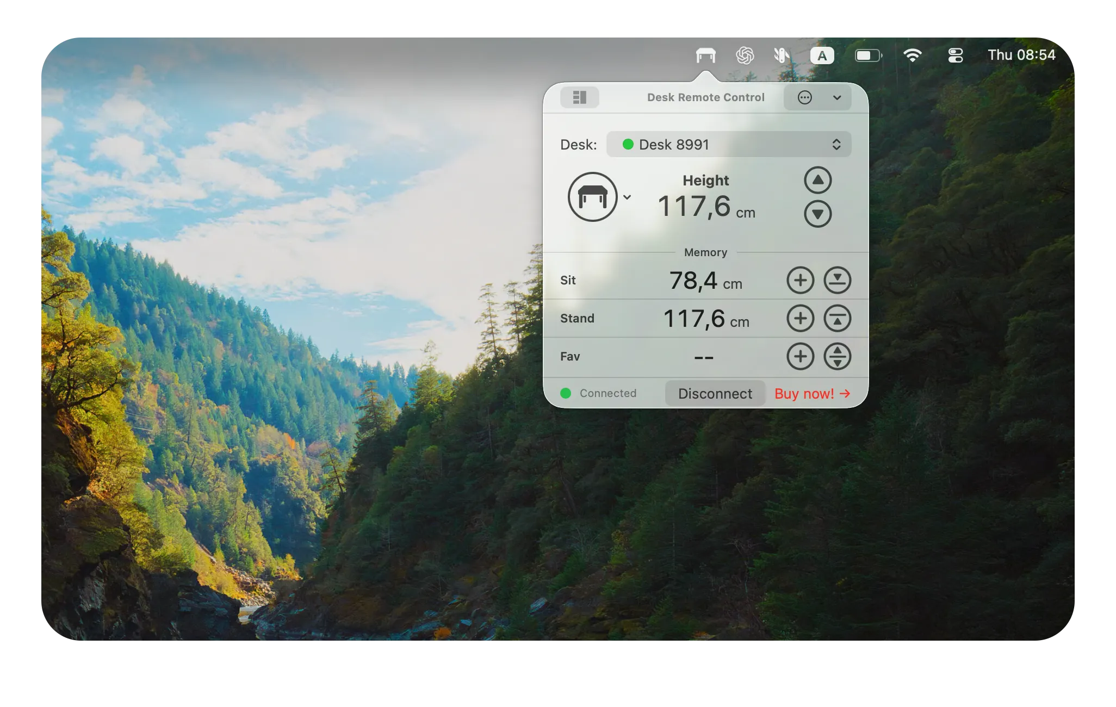This screenshot has height=707, width=1116.
Task: Open the Desk 8991 selection dropdown
Action: (729, 144)
